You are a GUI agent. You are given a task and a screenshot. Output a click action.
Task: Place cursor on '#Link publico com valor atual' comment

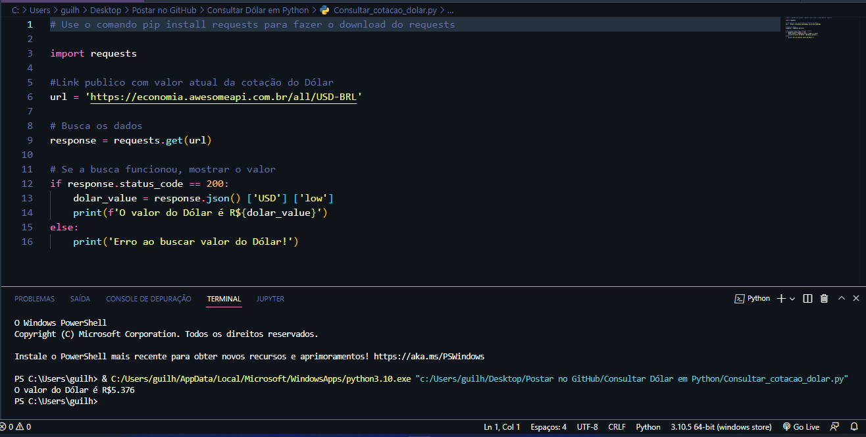(192, 82)
